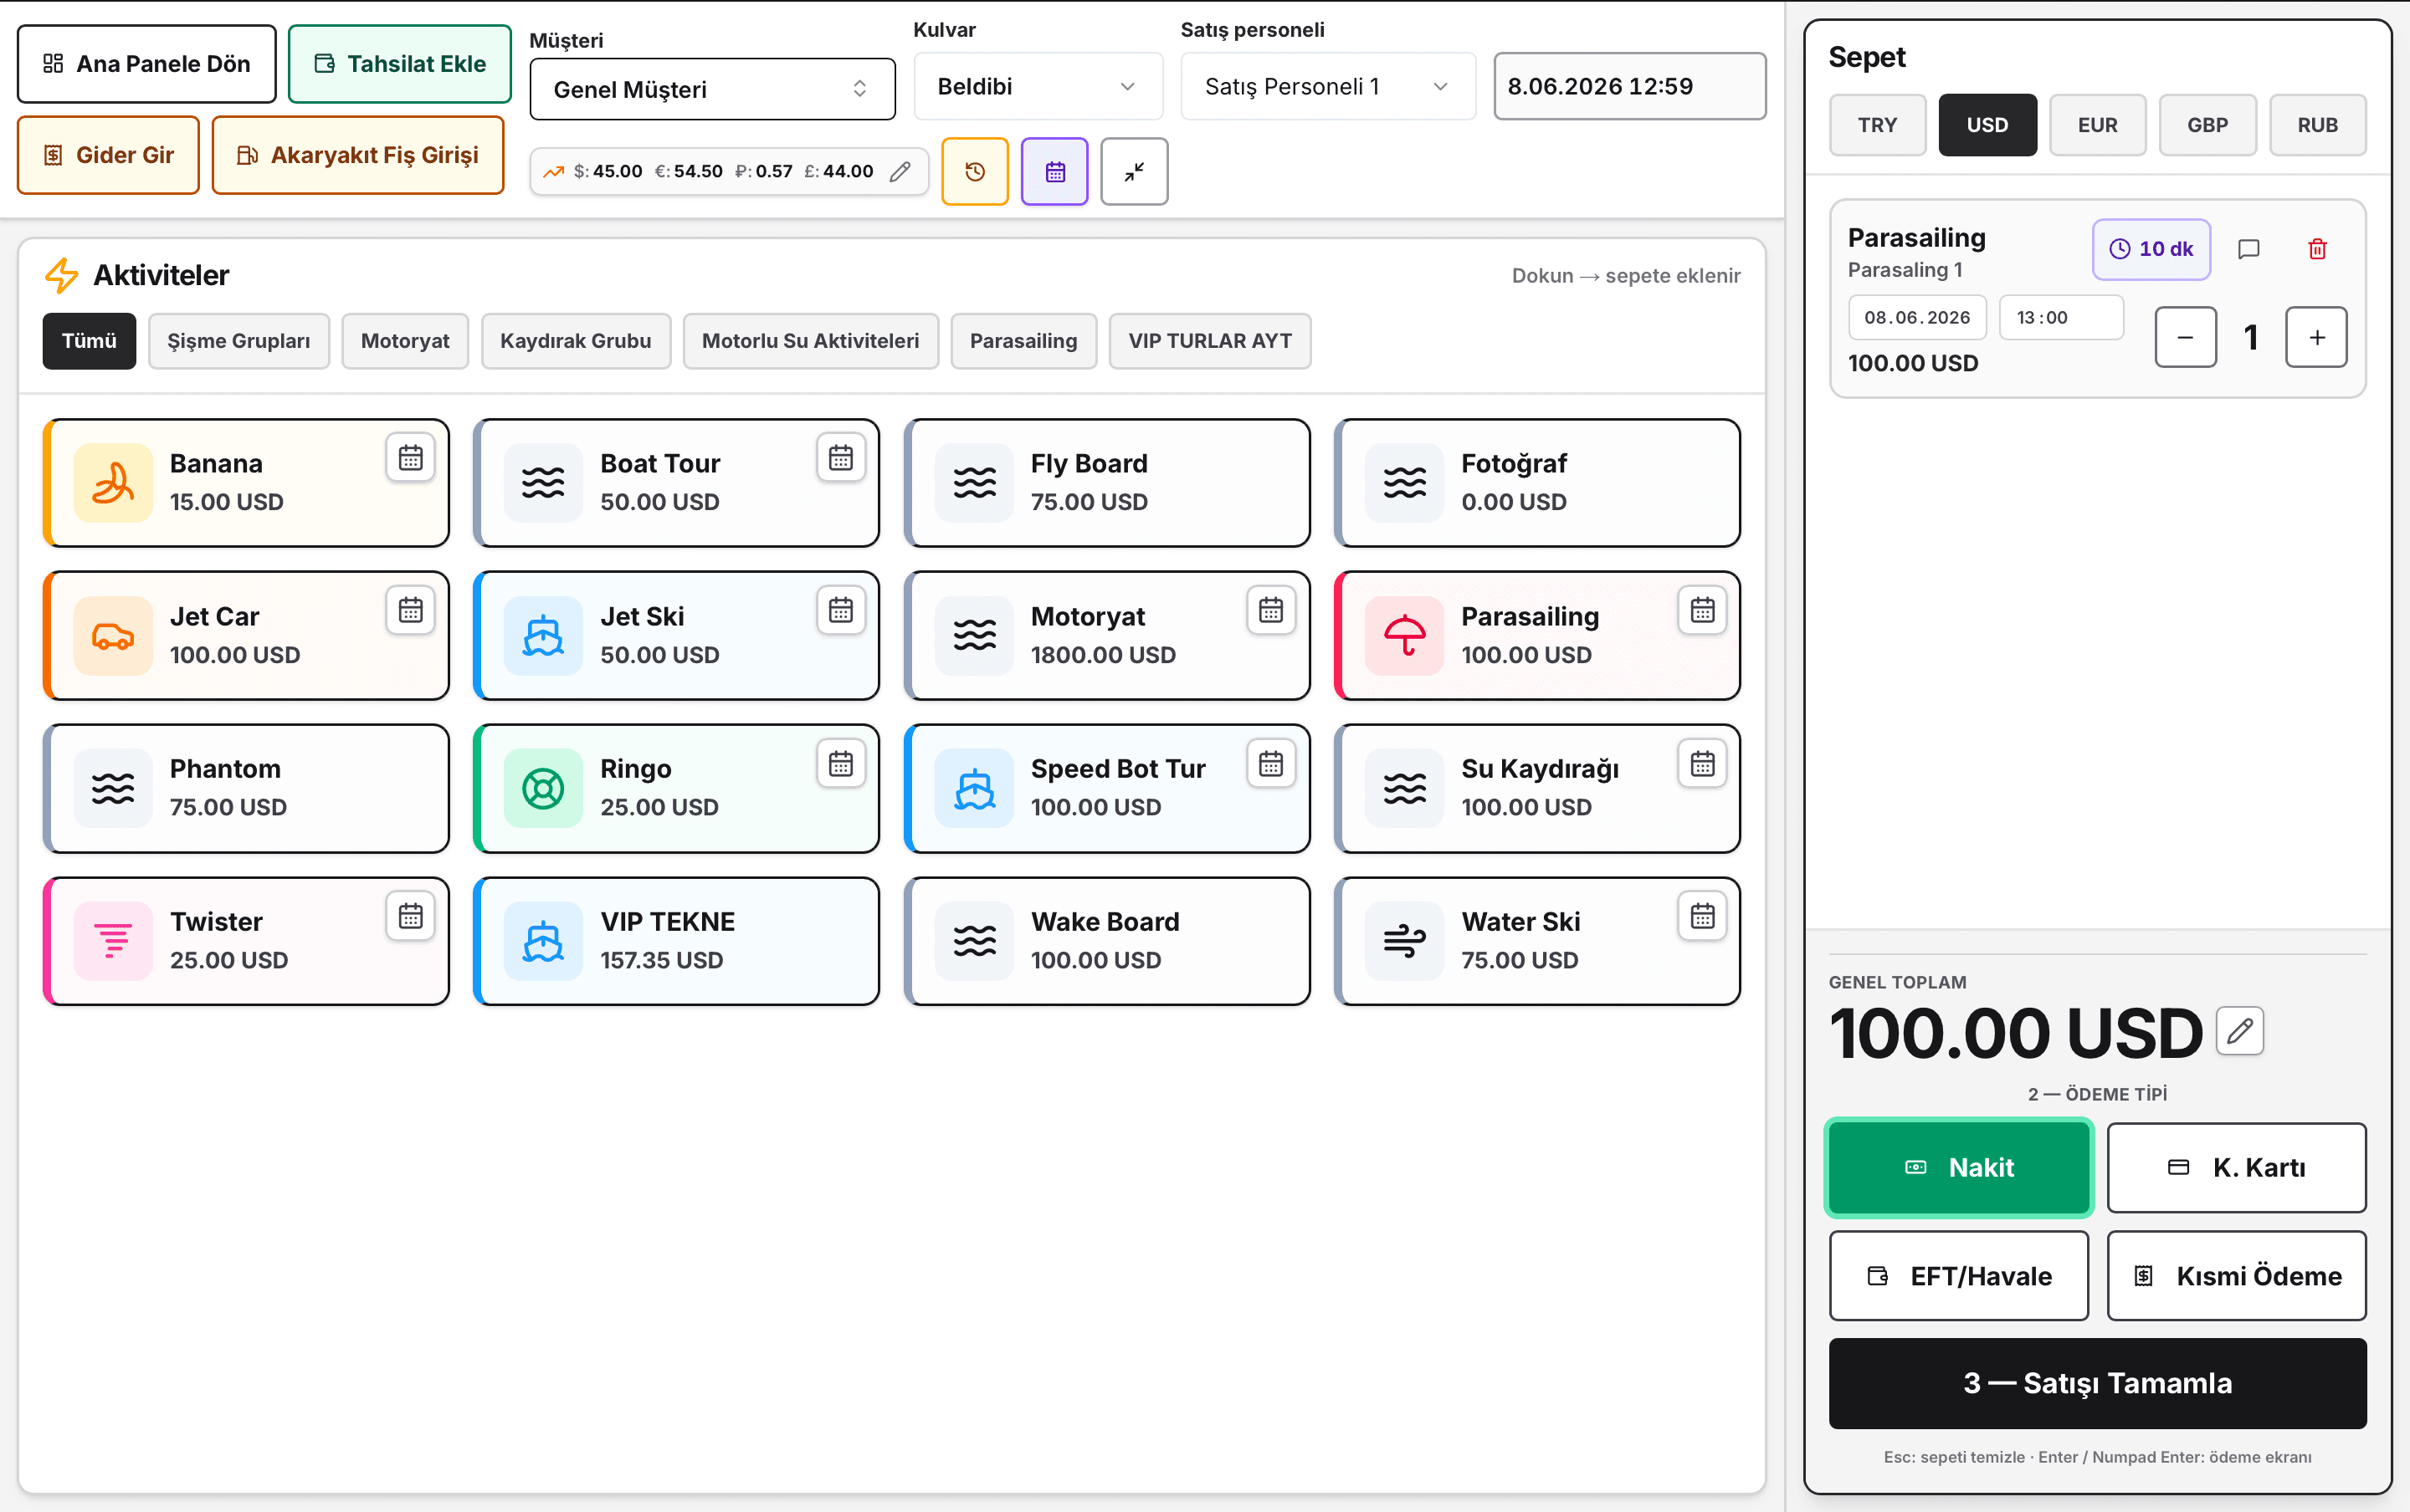Click the lifebuoy icon on Ringo card
The width and height of the screenshot is (2410, 1512).
[543, 789]
